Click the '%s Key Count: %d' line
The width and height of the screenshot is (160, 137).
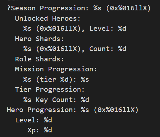(x=56, y=100)
